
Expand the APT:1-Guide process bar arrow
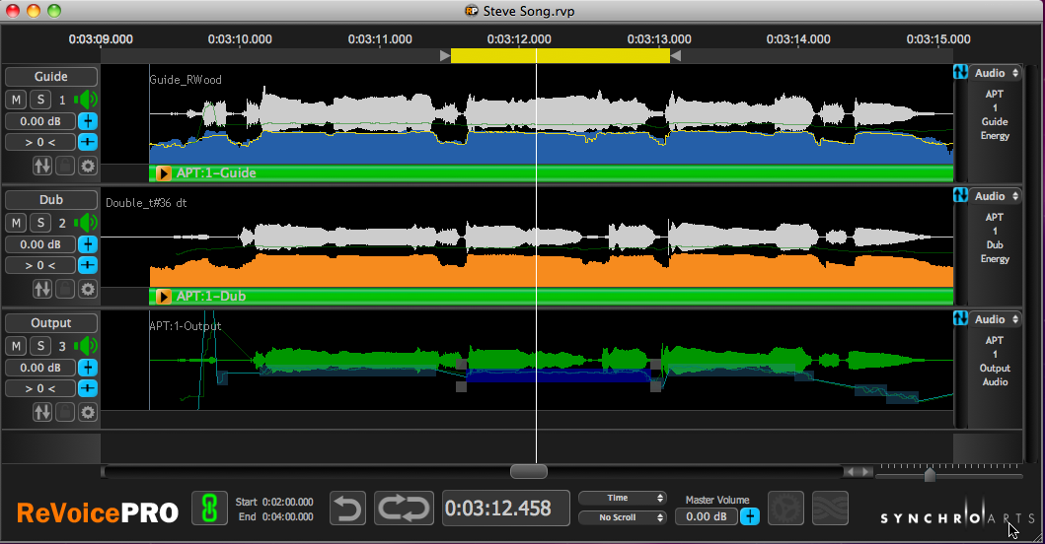164,173
